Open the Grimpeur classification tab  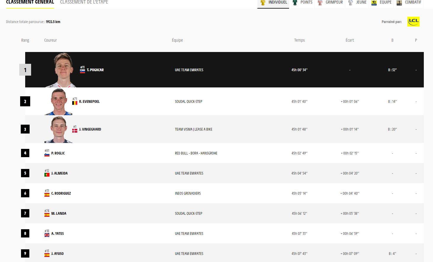[x=334, y=2]
